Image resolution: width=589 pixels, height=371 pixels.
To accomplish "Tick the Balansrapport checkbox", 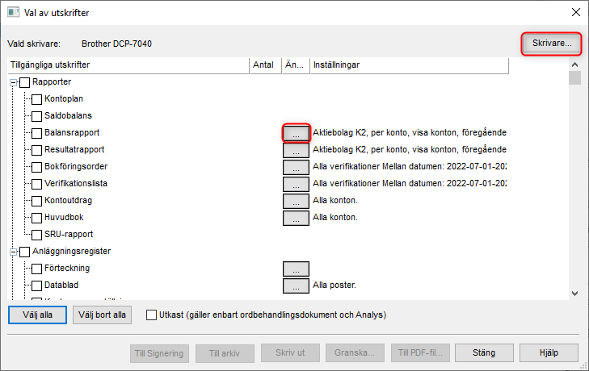I will coord(37,133).
